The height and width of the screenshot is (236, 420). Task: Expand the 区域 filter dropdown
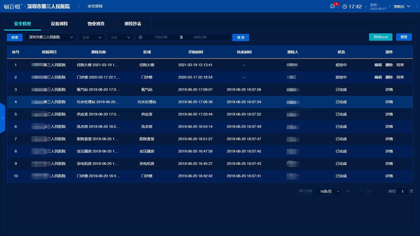(x=92, y=38)
